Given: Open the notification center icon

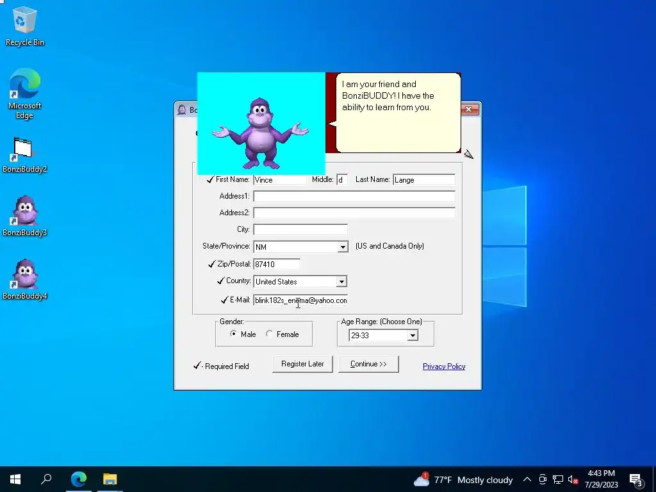Looking at the screenshot, I should click(636, 480).
